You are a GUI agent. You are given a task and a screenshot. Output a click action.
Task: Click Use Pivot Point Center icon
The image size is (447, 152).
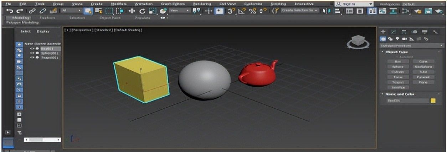(x=197, y=11)
